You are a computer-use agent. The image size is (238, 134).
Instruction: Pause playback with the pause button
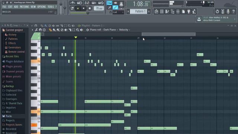point(78,8)
